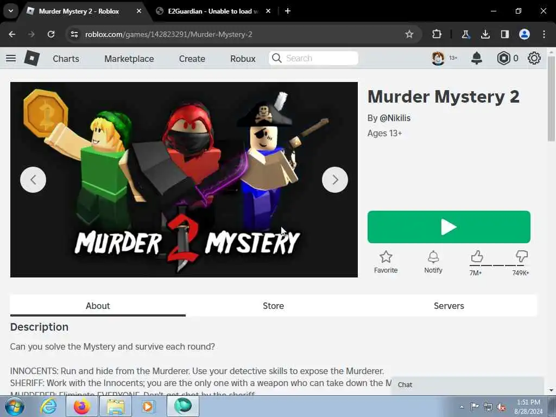Like the game with thumbs up
Screen dimensions: 556x417
pyautogui.click(x=477, y=256)
